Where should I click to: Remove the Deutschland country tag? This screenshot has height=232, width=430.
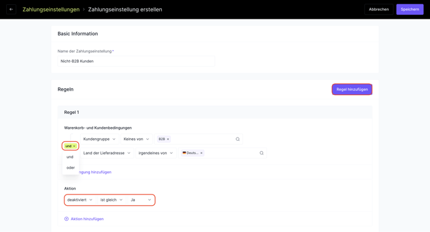tap(201, 153)
